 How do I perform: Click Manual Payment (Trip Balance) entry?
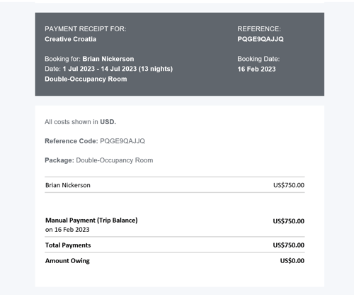(x=91, y=221)
